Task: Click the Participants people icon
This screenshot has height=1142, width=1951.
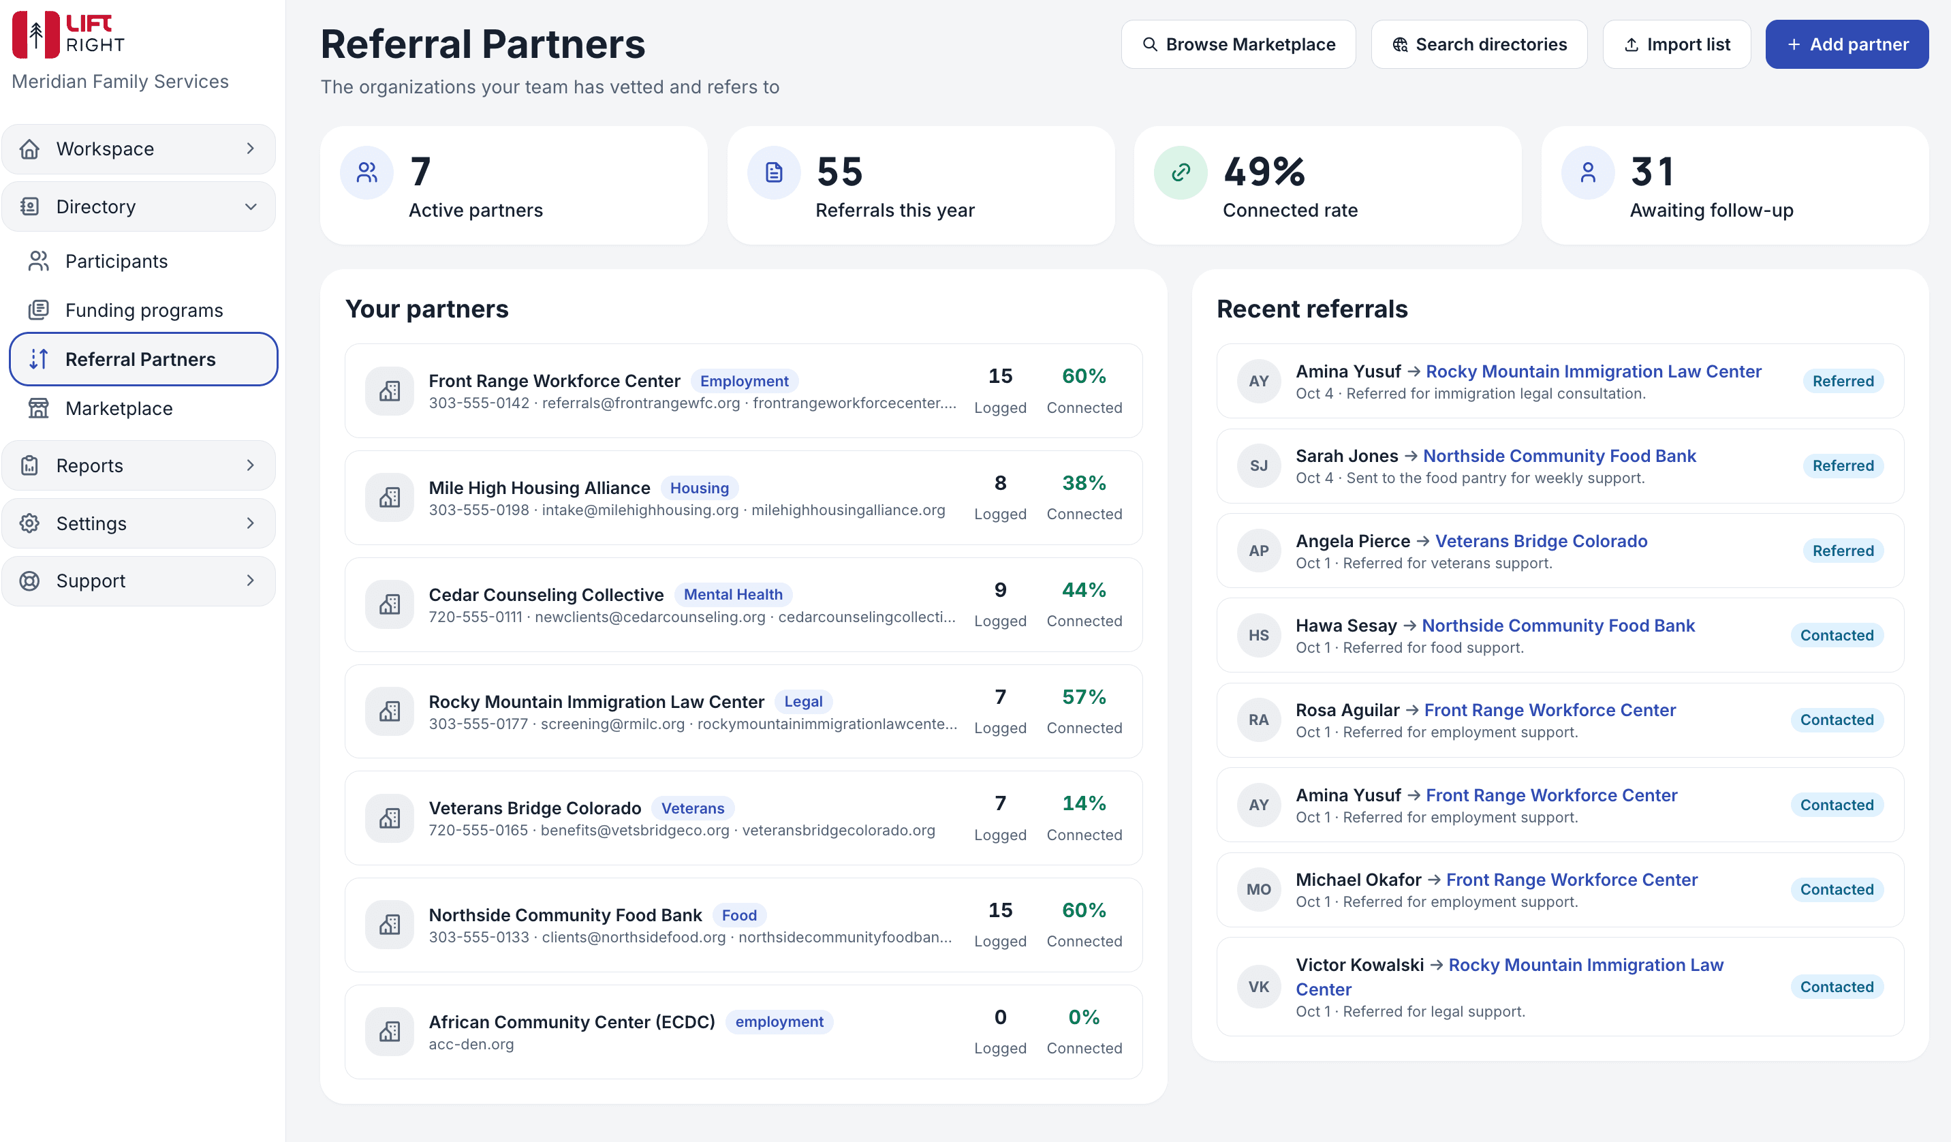Action: pos(39,261)
